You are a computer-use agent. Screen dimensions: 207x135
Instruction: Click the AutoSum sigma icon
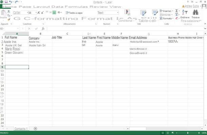tap(177, 11)
